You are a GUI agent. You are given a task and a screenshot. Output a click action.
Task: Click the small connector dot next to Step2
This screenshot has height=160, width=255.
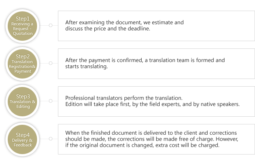tap(51, 63)
